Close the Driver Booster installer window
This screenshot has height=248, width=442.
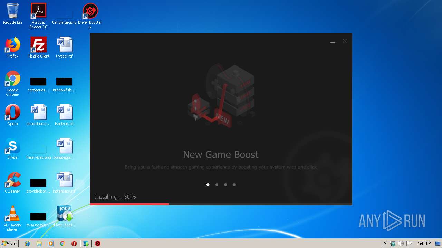pos(345,41)
